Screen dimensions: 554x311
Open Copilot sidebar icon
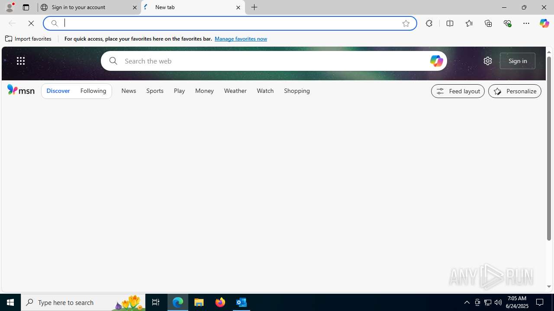[x=544, y=23]
